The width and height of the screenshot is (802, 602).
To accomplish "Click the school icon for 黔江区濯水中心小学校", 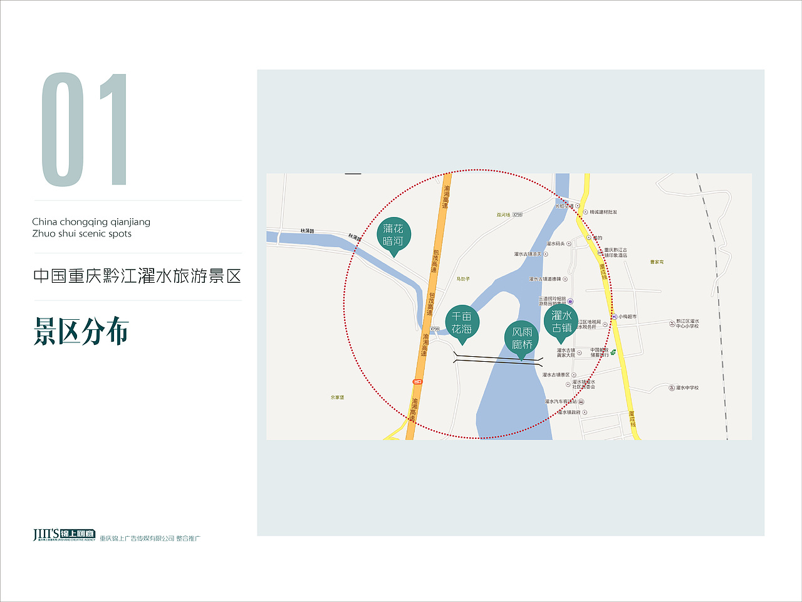I will tap(672, 324).
